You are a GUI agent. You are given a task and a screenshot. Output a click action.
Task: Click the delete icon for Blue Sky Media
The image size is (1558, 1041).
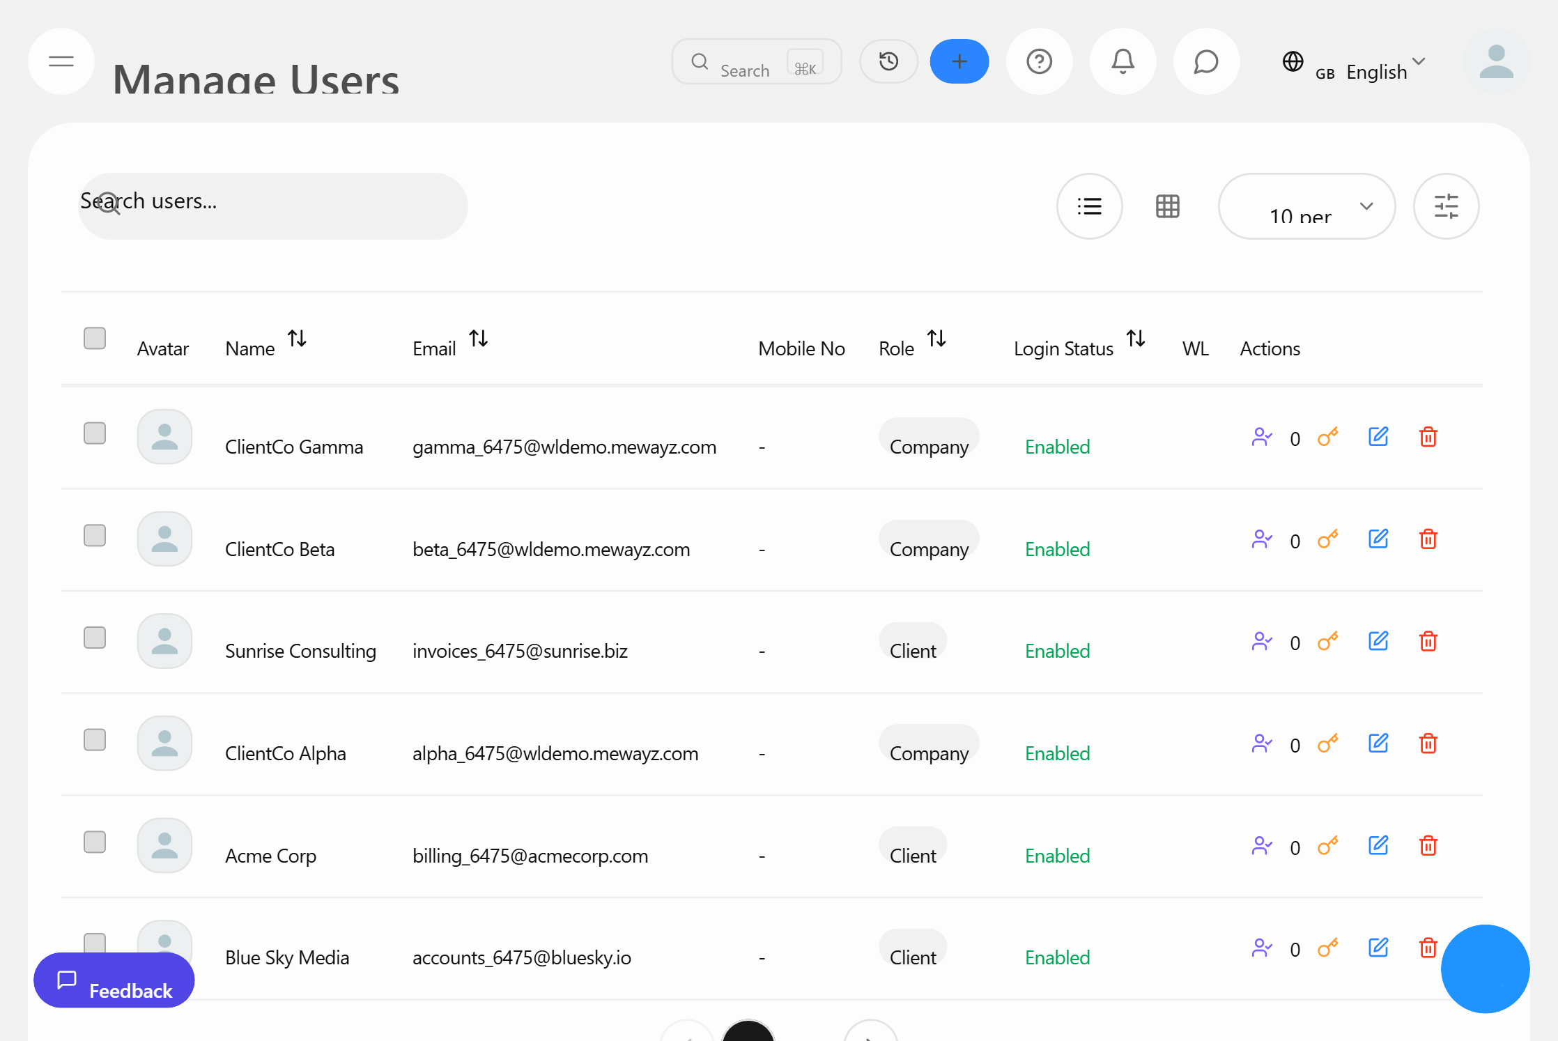[x=1428, y=948]
